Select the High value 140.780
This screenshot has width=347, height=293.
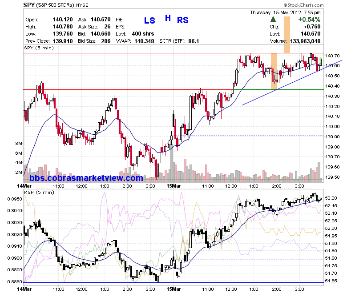tap(63, 27)
